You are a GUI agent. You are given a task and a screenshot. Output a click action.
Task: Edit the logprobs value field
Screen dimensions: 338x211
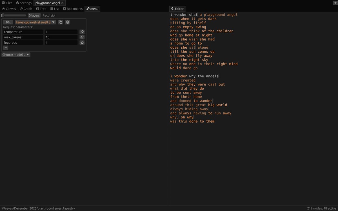61,42
